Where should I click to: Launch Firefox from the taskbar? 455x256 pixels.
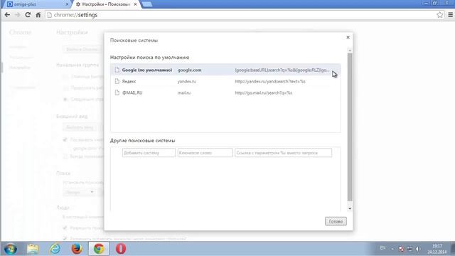[77, 249]
